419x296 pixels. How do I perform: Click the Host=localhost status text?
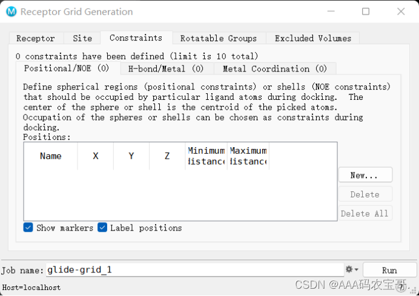pos(31,288)
